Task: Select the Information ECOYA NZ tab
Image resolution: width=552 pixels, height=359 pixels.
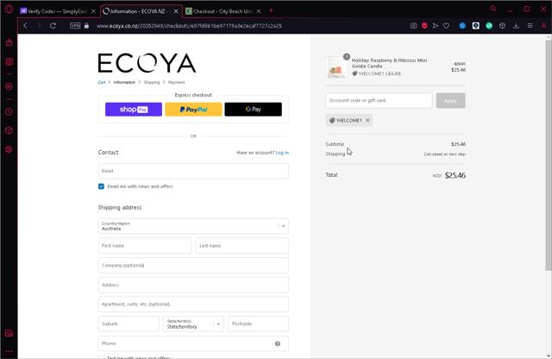Action: 137,11
